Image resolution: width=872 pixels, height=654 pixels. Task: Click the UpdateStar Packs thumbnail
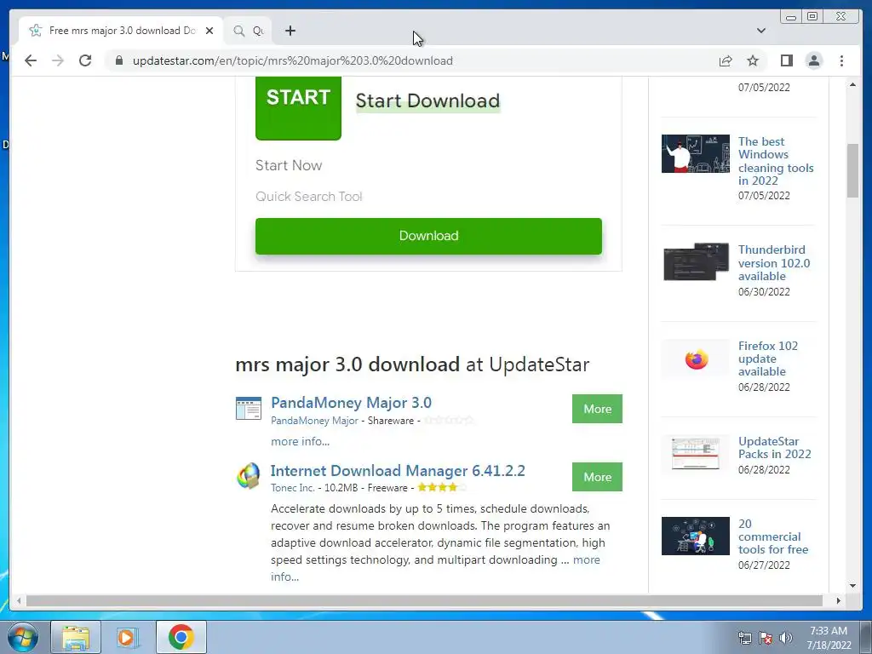point(695,454)
